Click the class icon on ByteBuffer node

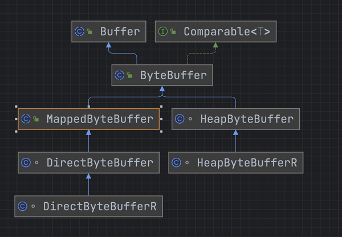(119, 75)
